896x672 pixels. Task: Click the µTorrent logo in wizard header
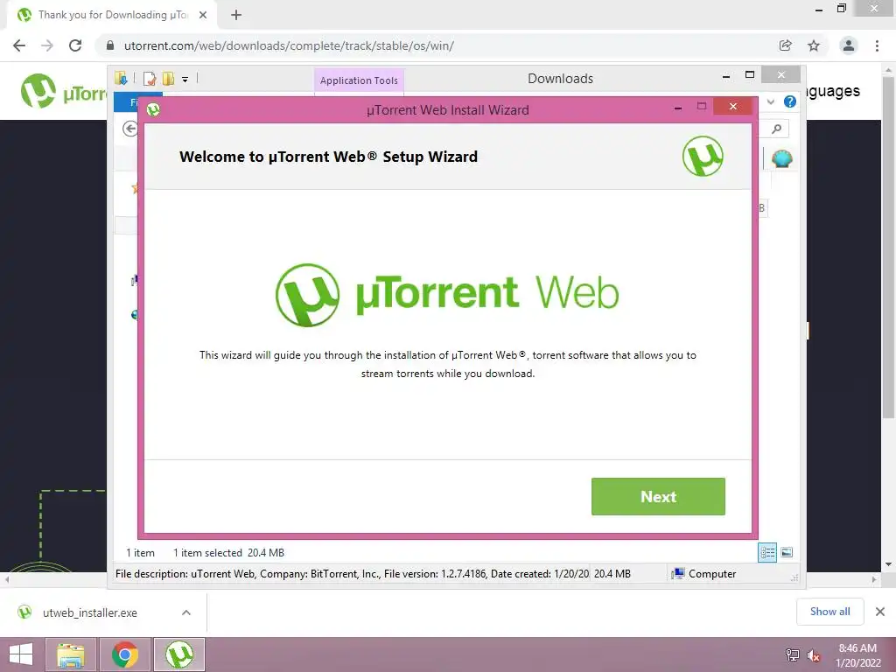(x=703, y=156)
